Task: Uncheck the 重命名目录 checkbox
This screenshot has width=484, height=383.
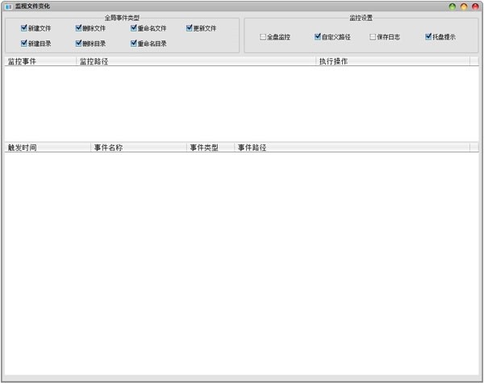Action: 134,44
